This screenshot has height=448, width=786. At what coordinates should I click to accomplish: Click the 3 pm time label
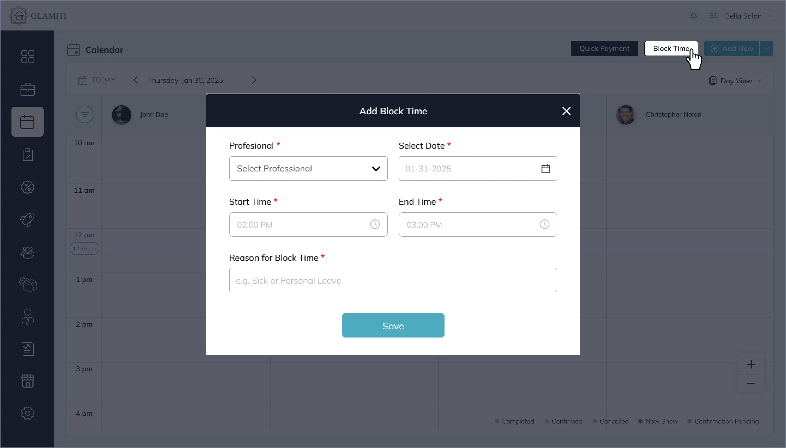coord(84,369)
